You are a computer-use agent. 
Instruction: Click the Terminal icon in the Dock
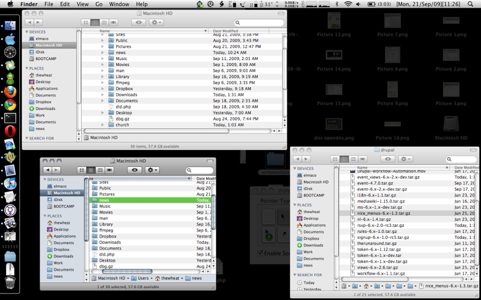(x=10, y=118)
